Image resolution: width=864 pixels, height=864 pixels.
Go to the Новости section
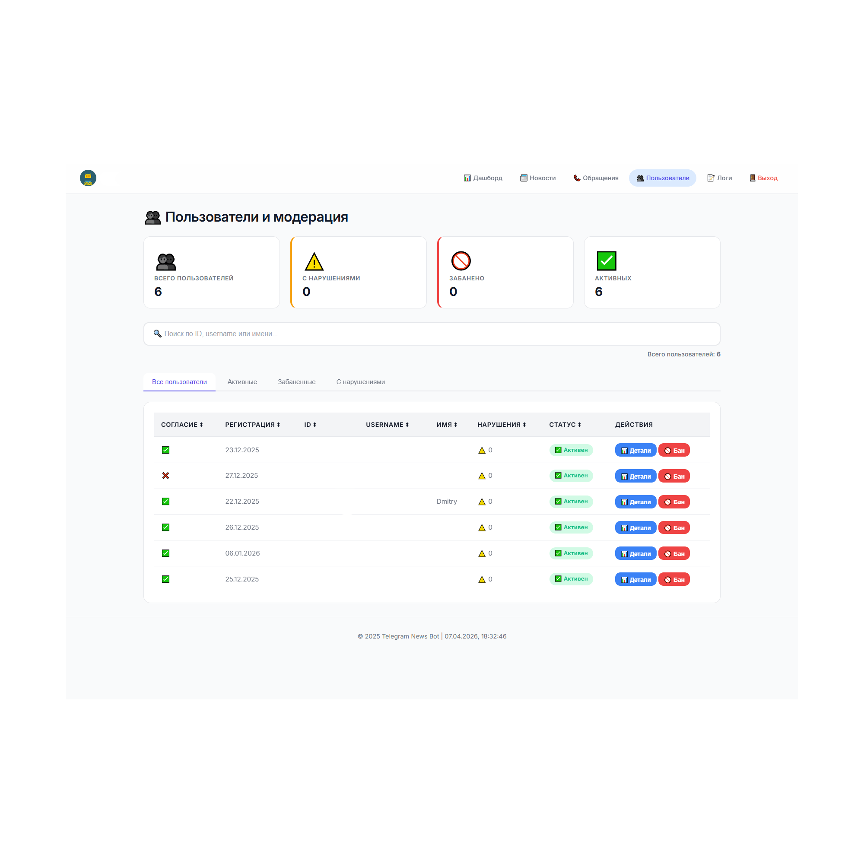pyautogui.click(x=537, y=178)
